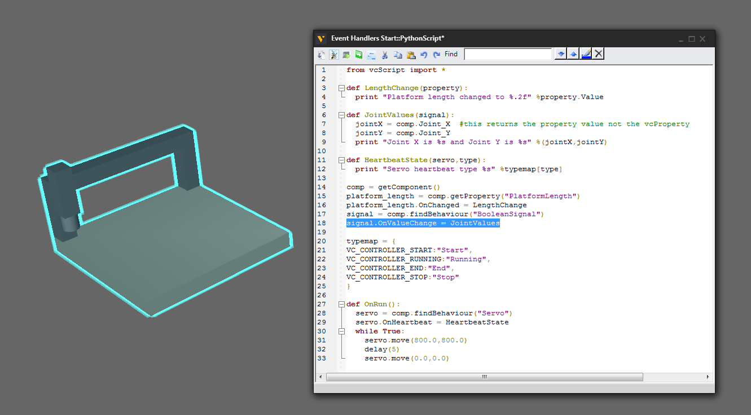Image resolution: width=751 pixels, height=415 pixels.
Task: Undo last edit with the undo arrow
Action: click(x=424, y=55)
